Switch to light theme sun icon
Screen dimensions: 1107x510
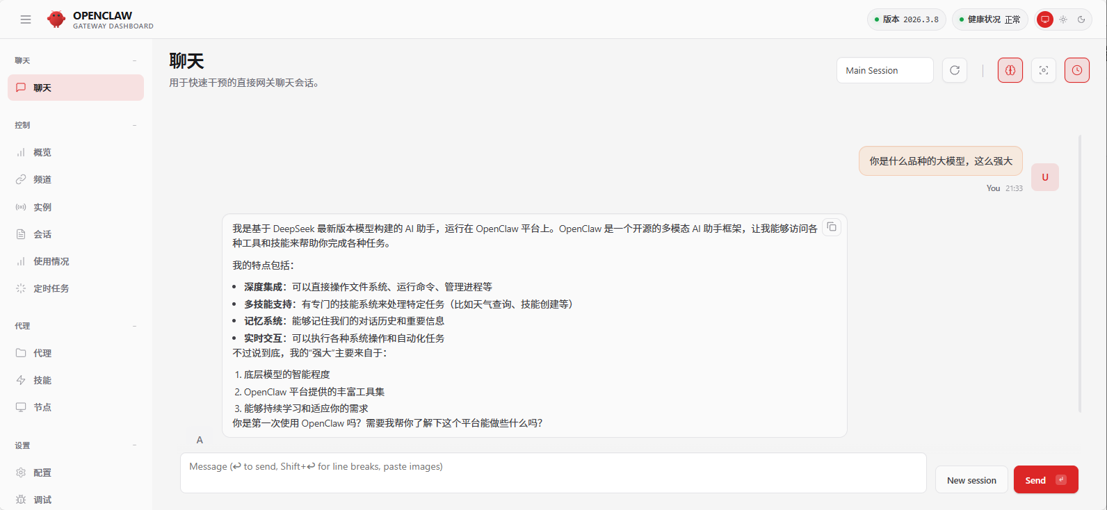point(1063,19)
